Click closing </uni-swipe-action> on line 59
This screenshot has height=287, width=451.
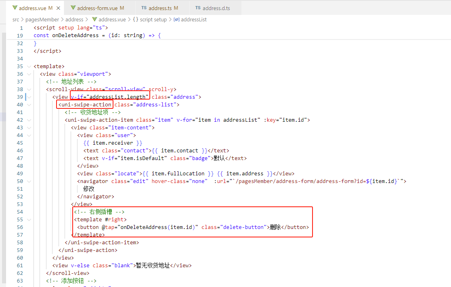[x=88, y=250]
